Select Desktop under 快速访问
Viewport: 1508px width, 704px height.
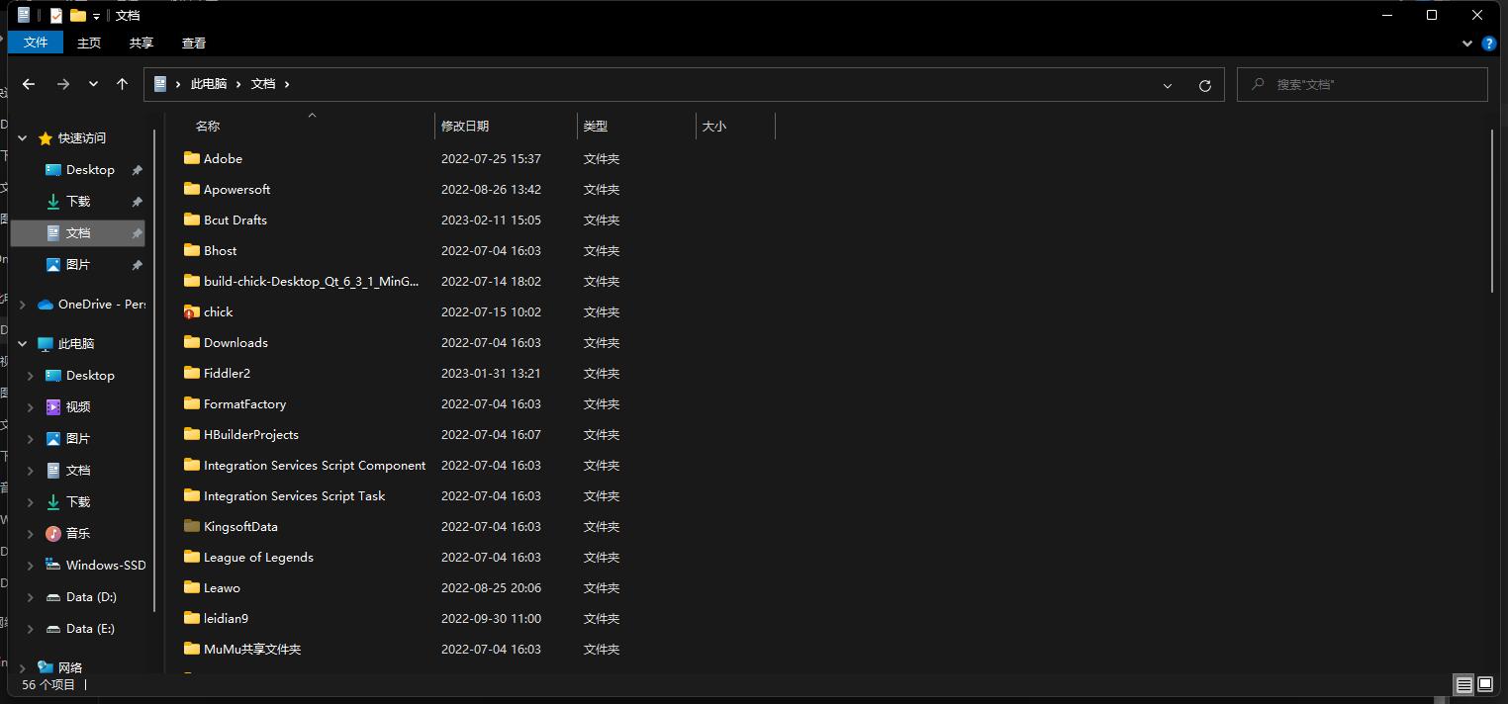click(x=89, y=170)
